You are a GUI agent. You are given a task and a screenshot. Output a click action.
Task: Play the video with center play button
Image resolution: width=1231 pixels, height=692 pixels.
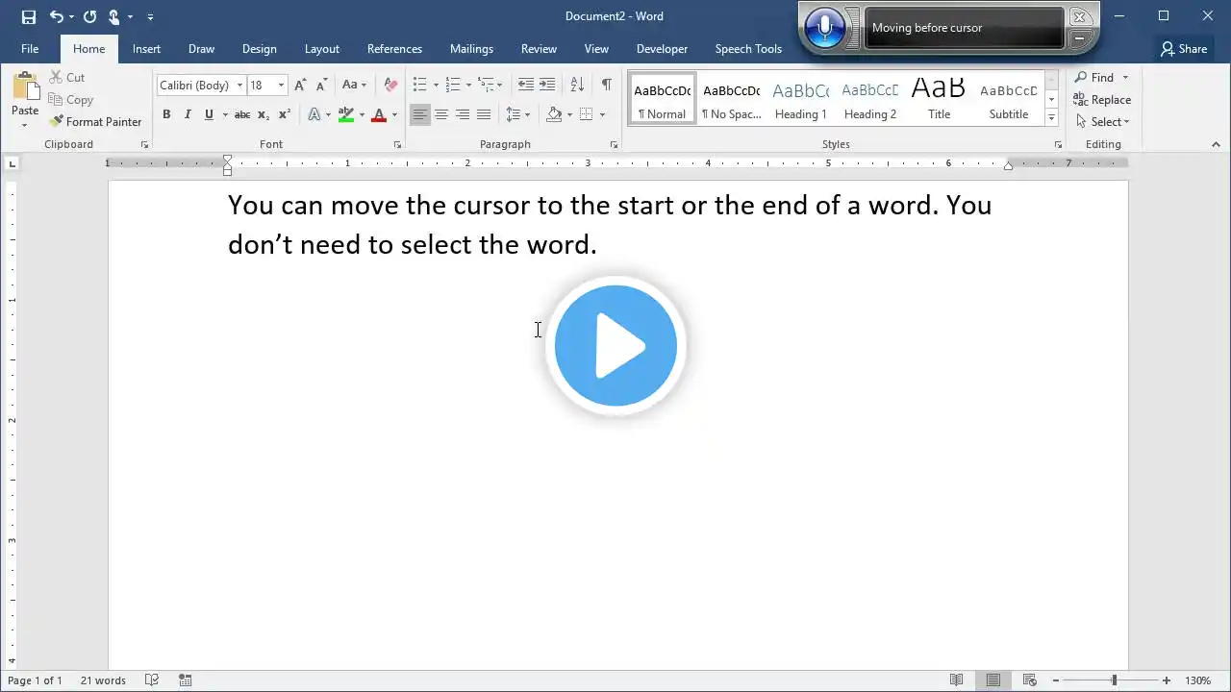(615, 346)
